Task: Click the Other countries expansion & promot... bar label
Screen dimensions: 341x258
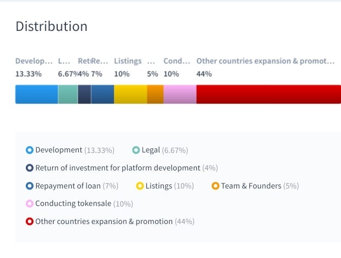Action: pyautogui.click(x=265, y=61)
